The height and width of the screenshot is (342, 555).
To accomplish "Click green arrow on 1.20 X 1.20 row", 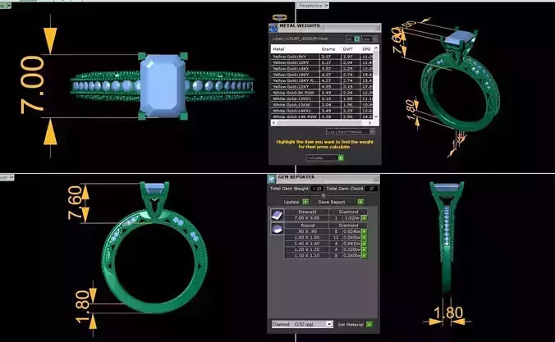I will point(364,249).
